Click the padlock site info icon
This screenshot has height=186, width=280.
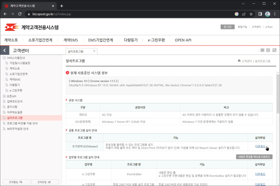[29, 14]
